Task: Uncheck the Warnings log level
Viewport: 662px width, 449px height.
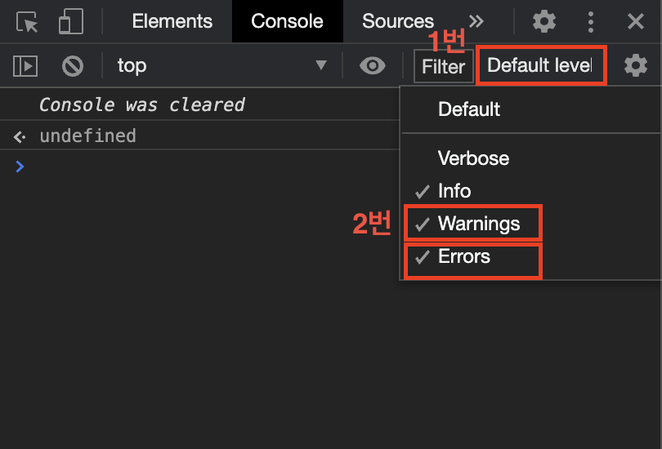Action: click(x=478, y=224)
